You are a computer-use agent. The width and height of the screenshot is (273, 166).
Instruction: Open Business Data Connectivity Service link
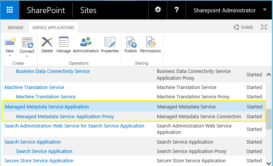[x=53, y=71]
